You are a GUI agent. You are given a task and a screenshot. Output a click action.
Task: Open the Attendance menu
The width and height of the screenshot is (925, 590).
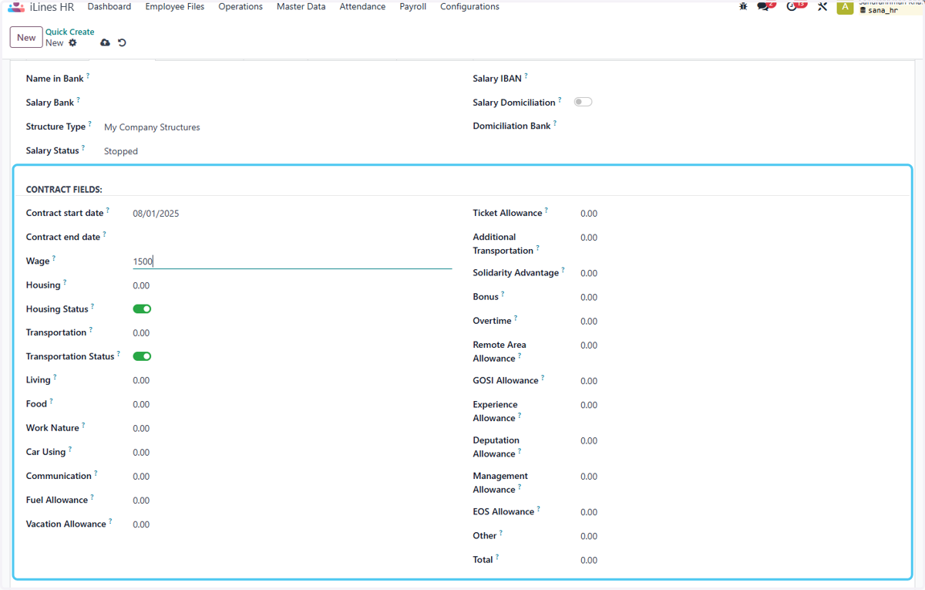[362, 7]
